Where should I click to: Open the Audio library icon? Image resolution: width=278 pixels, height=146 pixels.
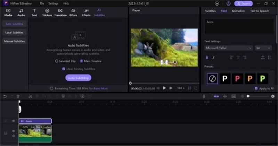point(21,12)
